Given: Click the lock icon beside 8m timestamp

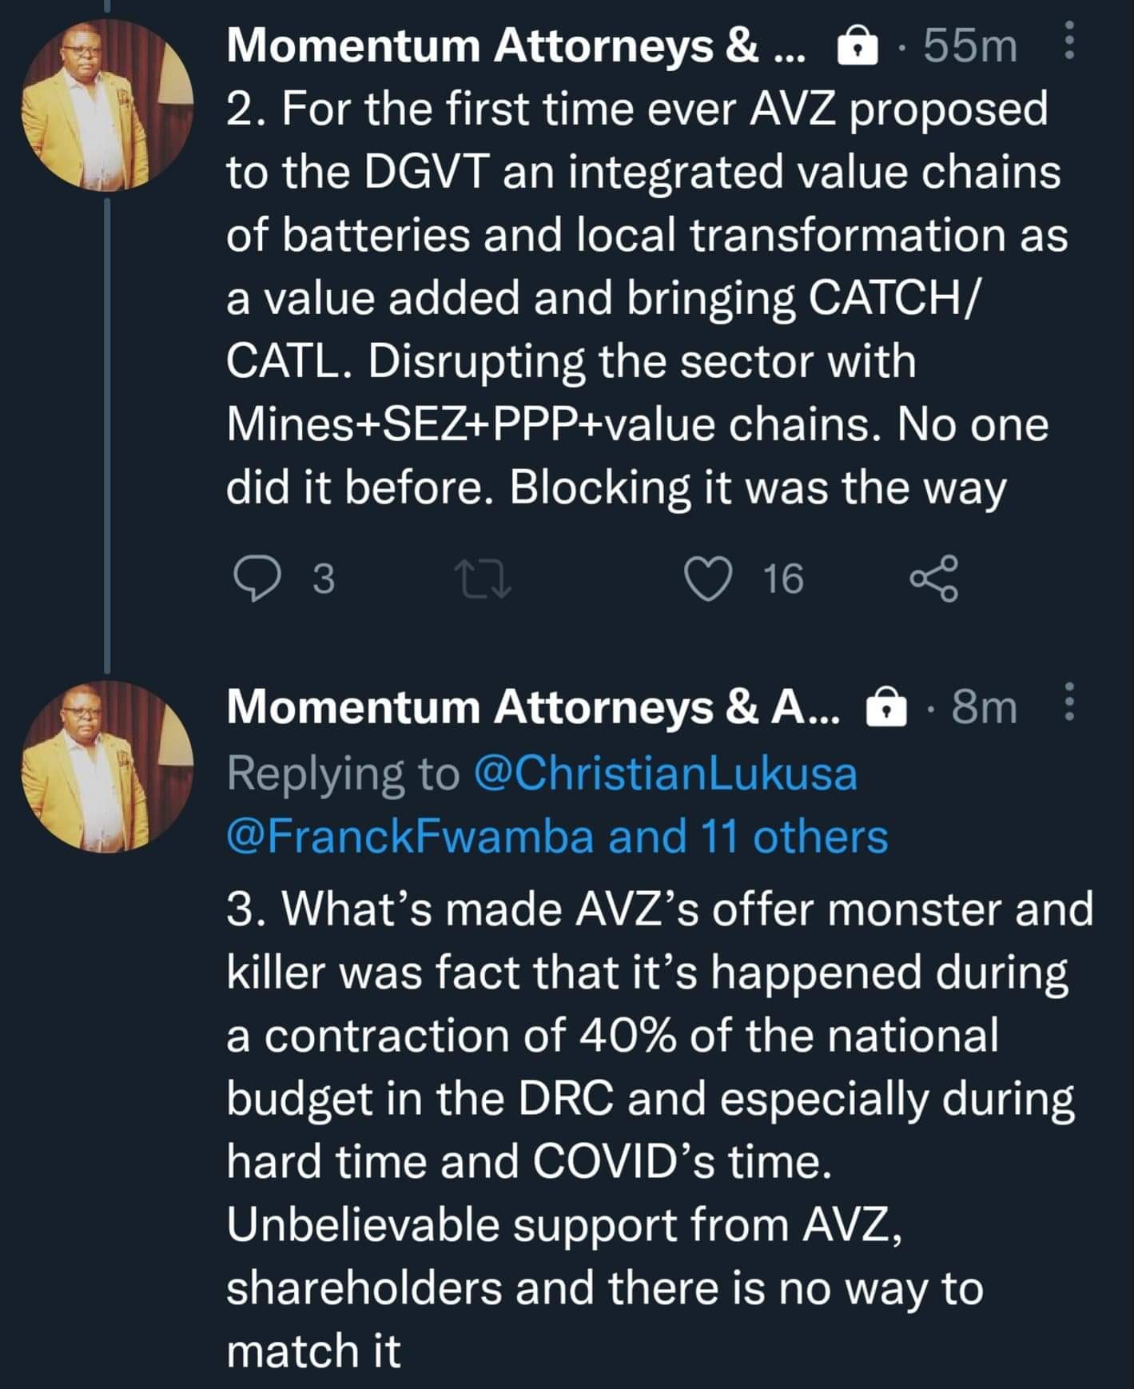Looking at the screenshot, I should [x=886, y=707].
